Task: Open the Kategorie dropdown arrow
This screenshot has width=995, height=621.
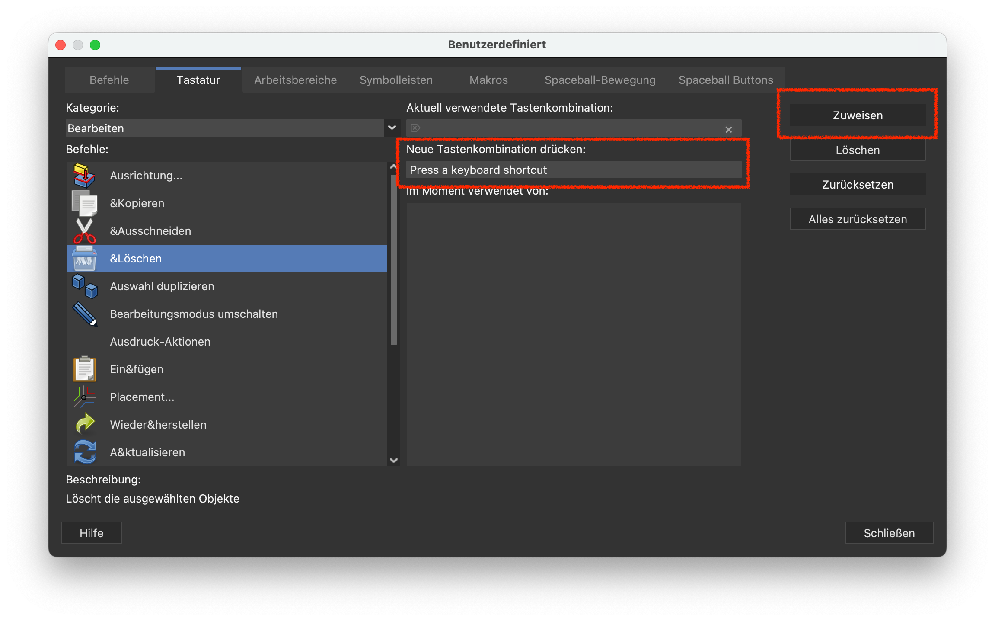Action: point(392,128)
